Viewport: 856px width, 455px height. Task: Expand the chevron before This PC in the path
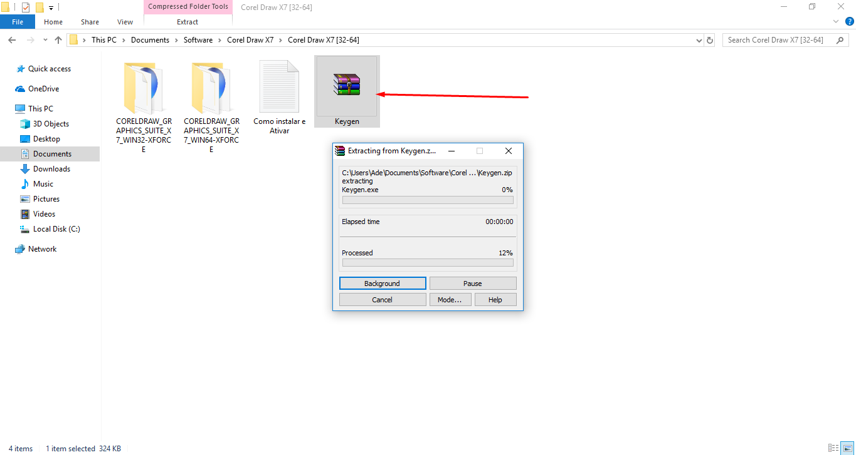[84, 40]
